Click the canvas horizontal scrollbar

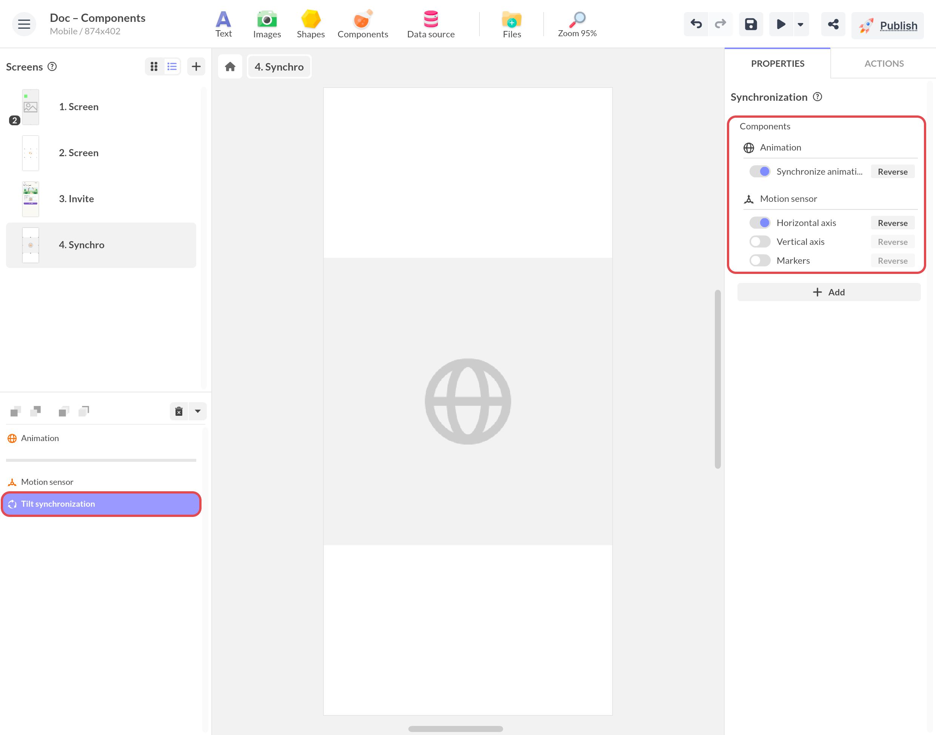tap(455, 729)
